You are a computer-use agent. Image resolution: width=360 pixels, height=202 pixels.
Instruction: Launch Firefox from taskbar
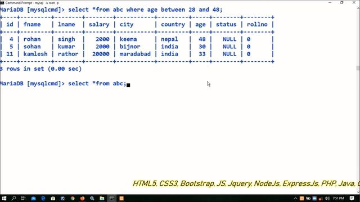click(x=82, y=198)
